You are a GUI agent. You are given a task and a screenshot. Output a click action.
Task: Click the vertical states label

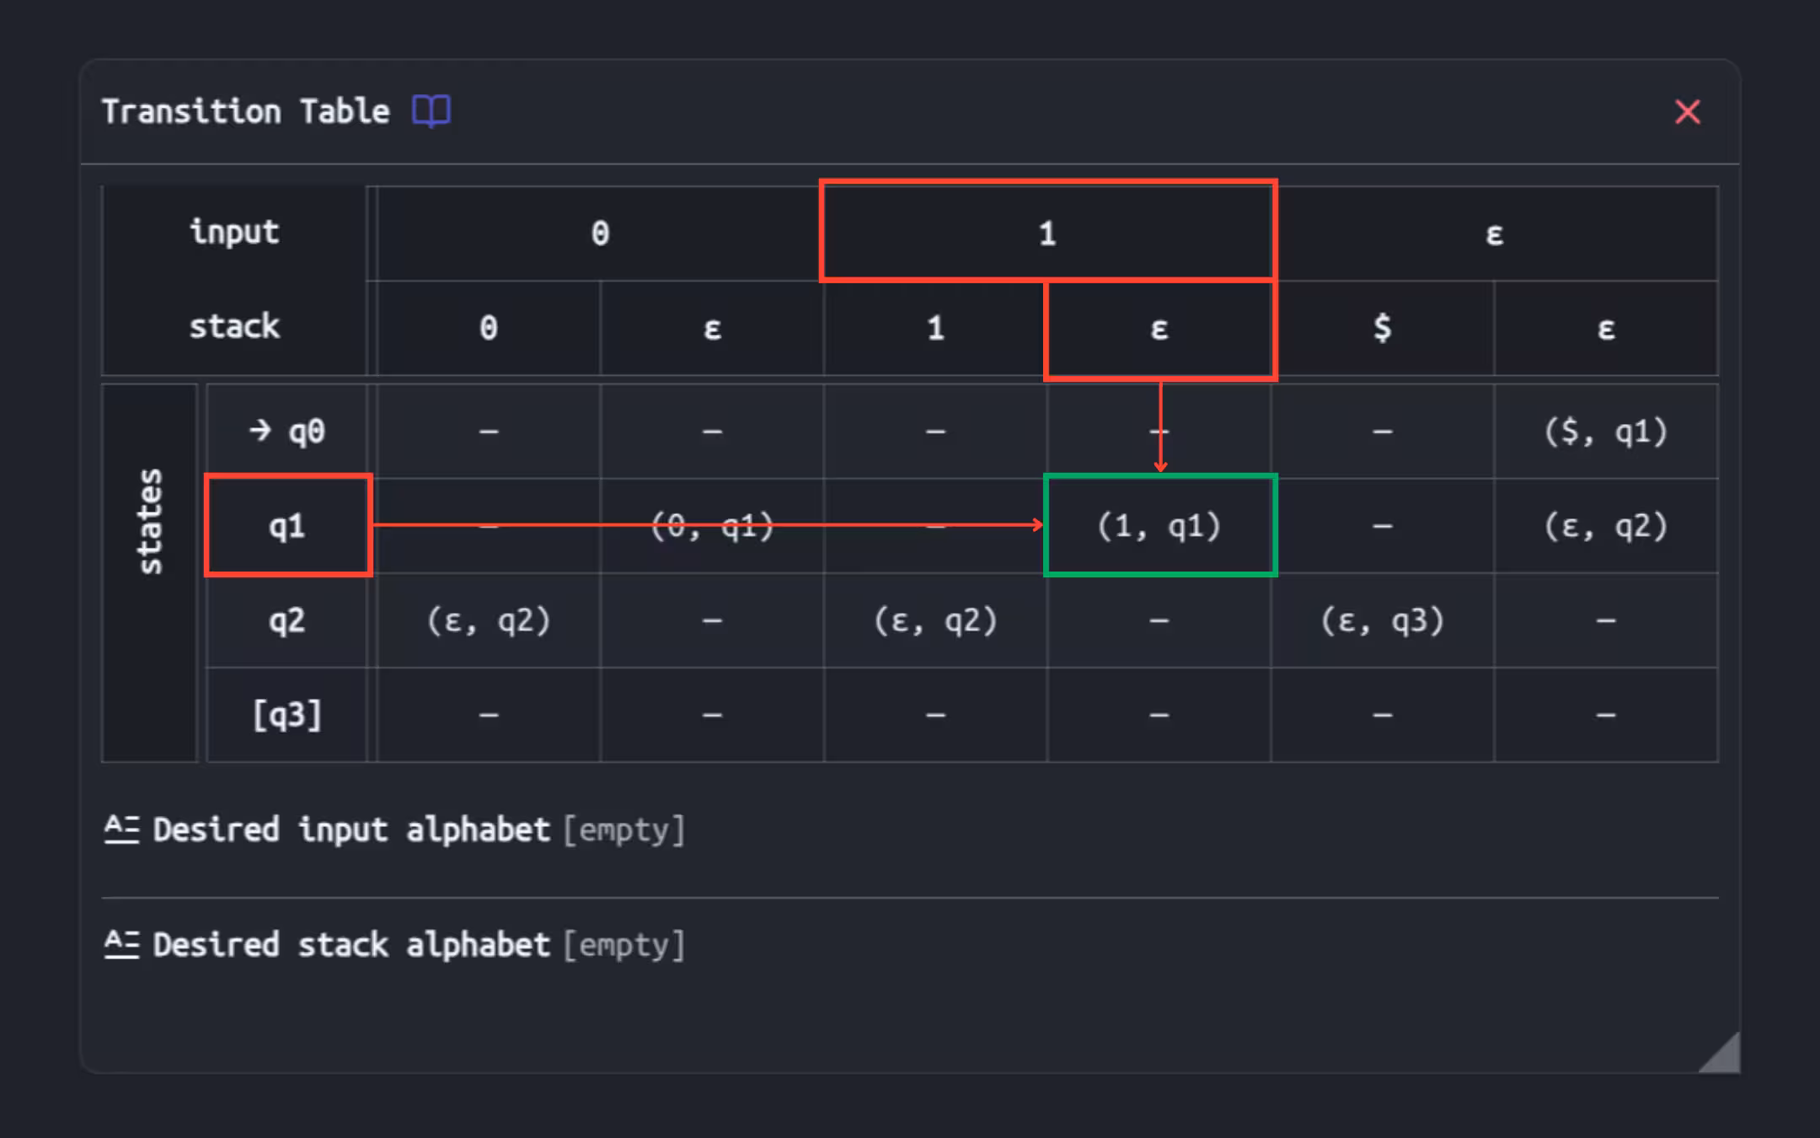(x=150, y=522)
